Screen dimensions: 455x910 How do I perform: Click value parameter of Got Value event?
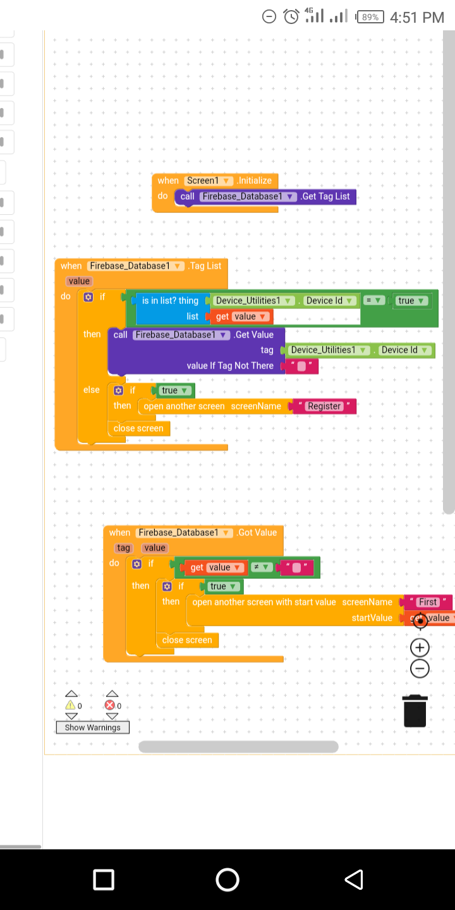coord(154,548)
